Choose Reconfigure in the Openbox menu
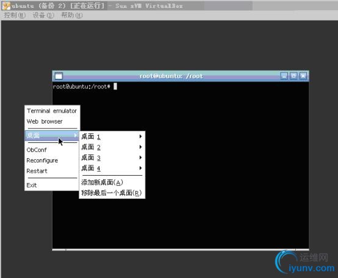The width and height of the screenshot is (338, 278). point(52,161)
